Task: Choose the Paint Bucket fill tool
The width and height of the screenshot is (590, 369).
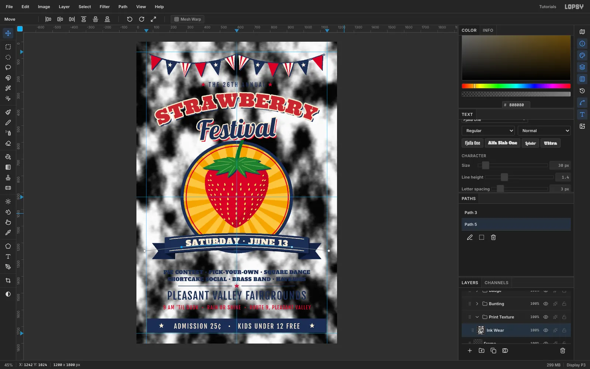Action: point(8,157)
